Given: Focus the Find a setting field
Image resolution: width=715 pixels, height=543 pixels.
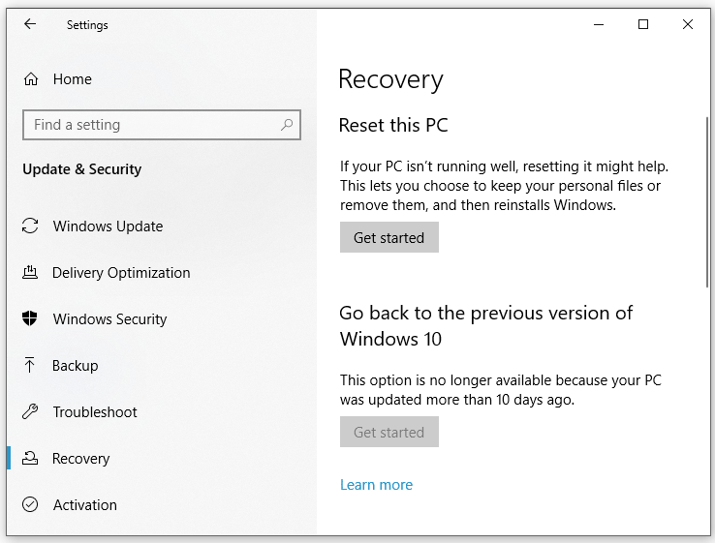Looking at the screenshot, I should (x=162, y=124).
